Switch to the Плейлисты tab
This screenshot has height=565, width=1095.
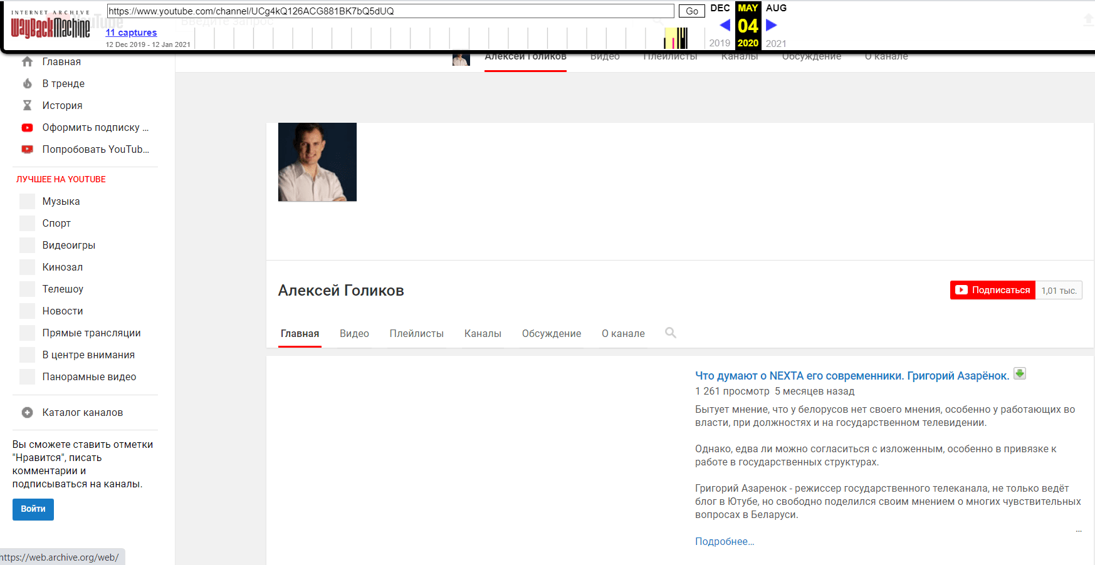[416, 333]
